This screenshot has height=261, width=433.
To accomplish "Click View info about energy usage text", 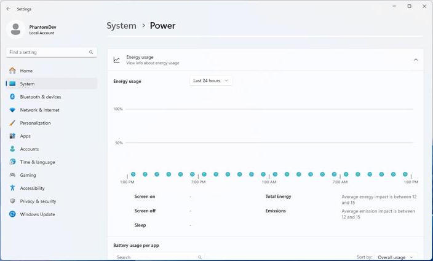I will coord(153,63).
